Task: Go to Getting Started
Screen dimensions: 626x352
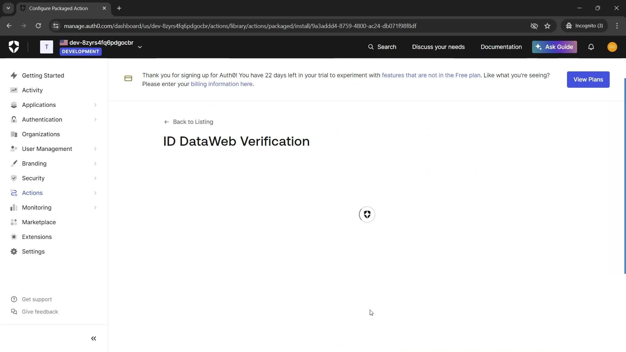Action: point(43,76)
